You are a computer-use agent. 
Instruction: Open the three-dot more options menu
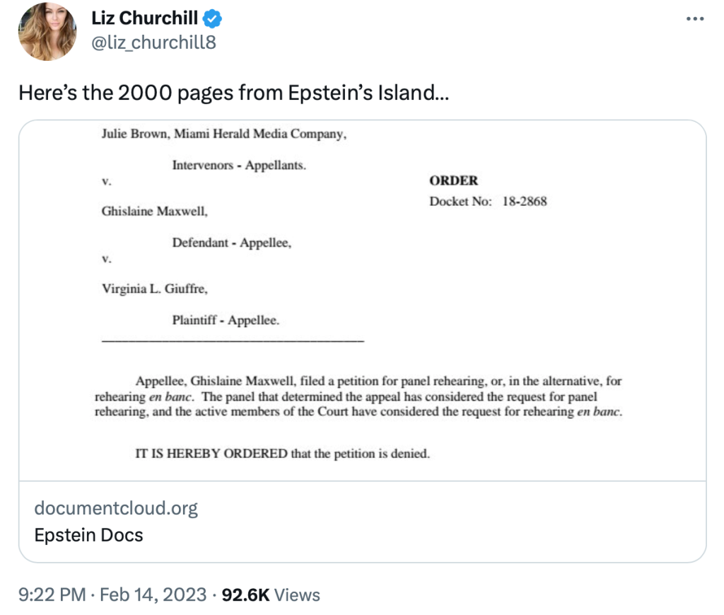pyautogui.click(x=696, y=18)
